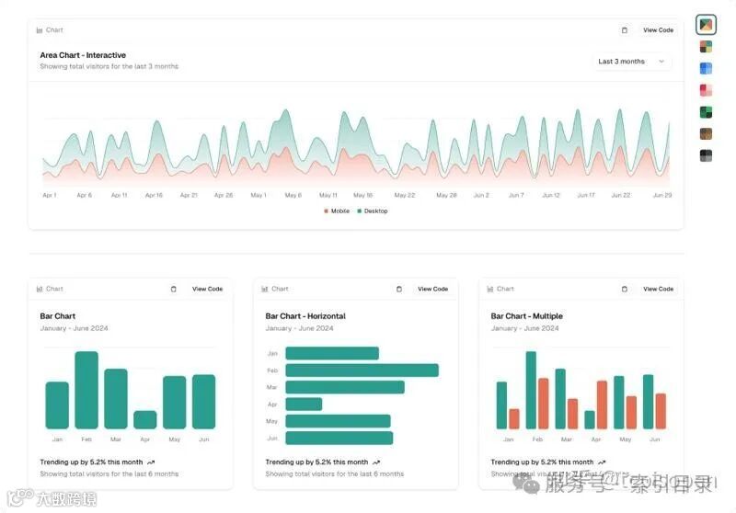Click the "Bar Chart - Multiple" title
The height and width of the screenshot is (513, 736).
pos(526,316)
